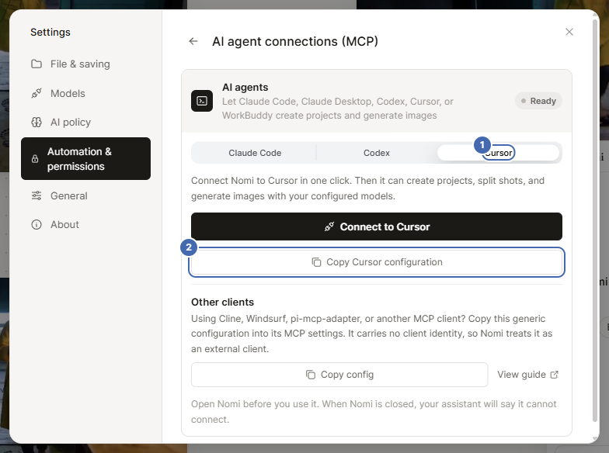The image size is (609, 453).
Task: Go back using the left arrow icon
Action: (193, 41)
